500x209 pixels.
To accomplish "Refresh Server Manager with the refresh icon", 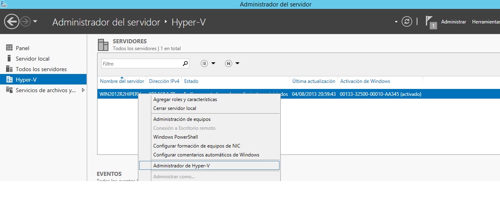I will coord(407,21).
